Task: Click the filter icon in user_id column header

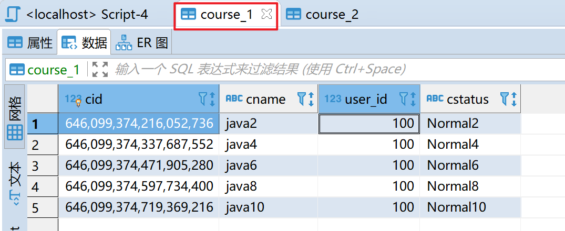Action: click(x=404, y=99)
